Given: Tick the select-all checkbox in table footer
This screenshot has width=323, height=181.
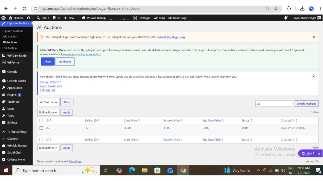Looking at the screenshot, I should (x=41, y=139).
